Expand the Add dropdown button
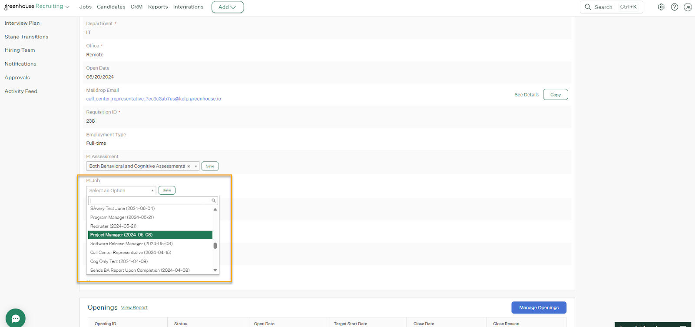 coord(227,7)
